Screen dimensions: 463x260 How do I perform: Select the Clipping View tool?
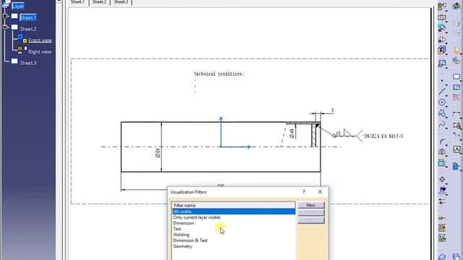pyautogui.click(x=442, y=40)
